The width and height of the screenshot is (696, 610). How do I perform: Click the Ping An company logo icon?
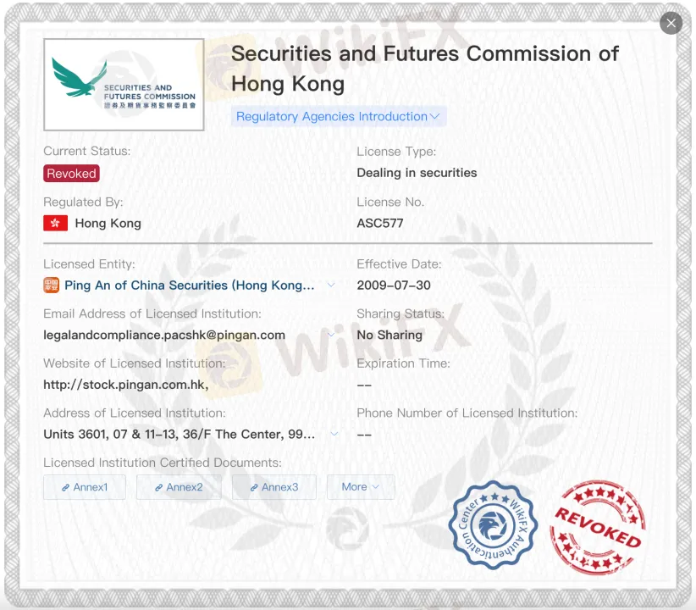point(52,286)
